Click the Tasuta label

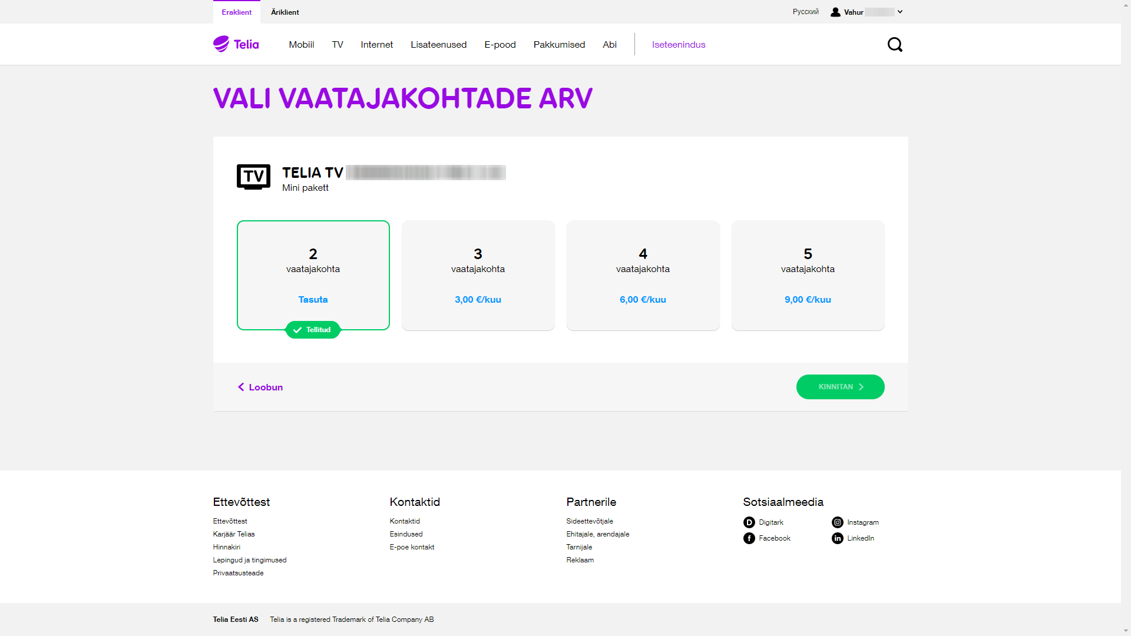pos(313,300)
